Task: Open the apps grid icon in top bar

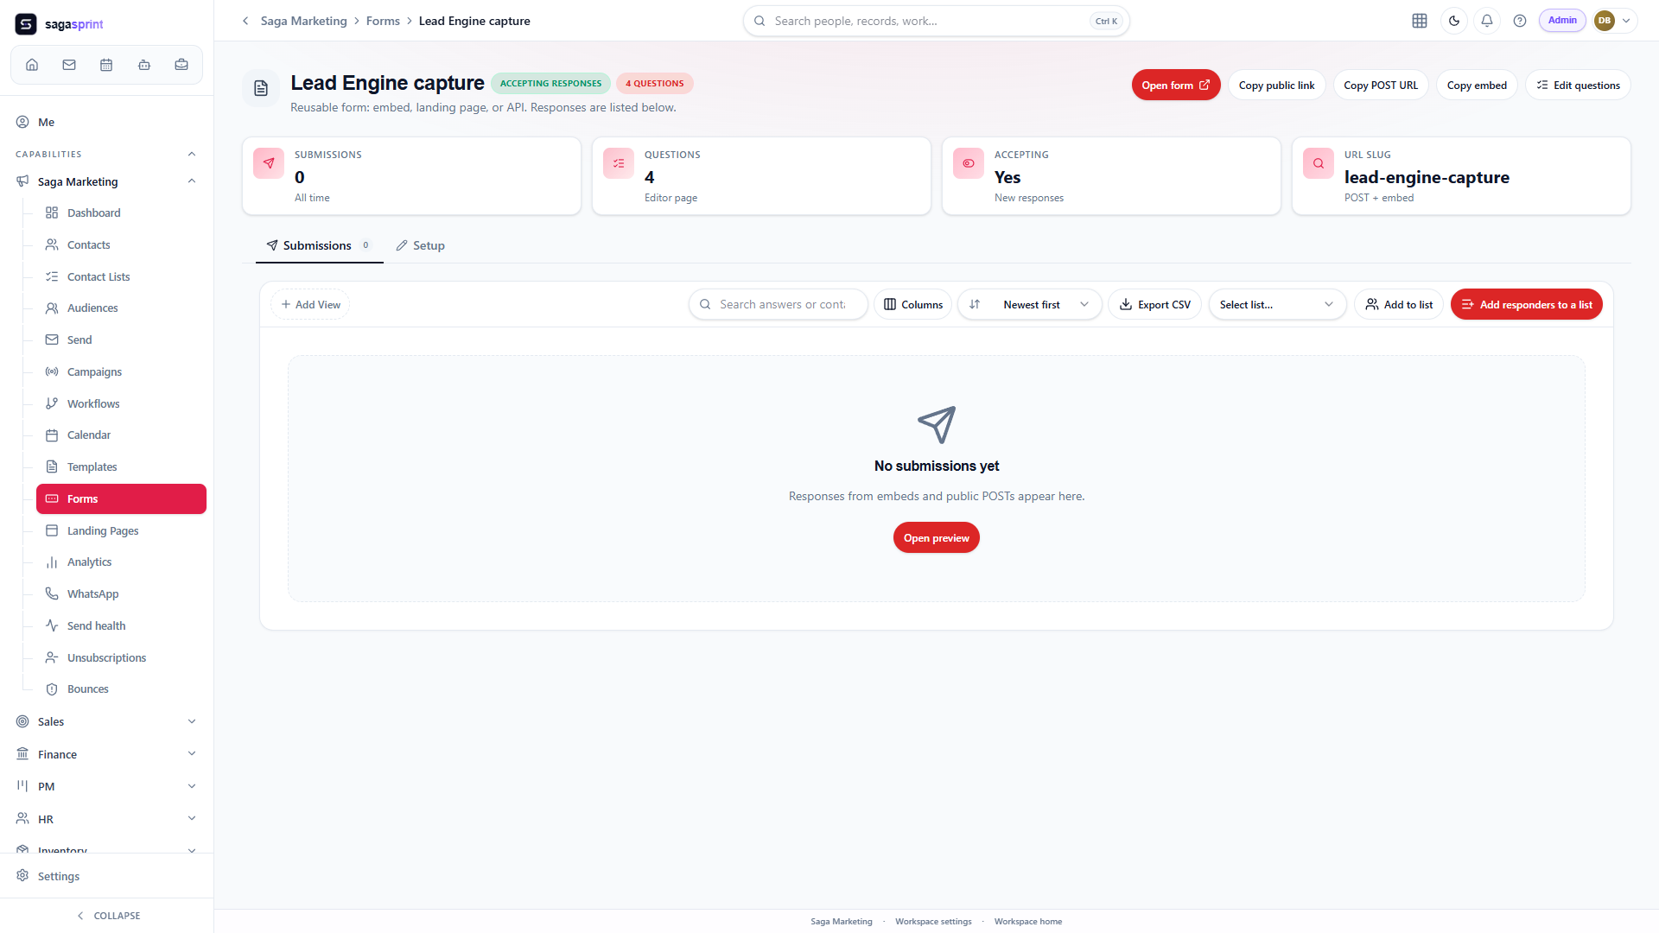Action: point(1420,21)
